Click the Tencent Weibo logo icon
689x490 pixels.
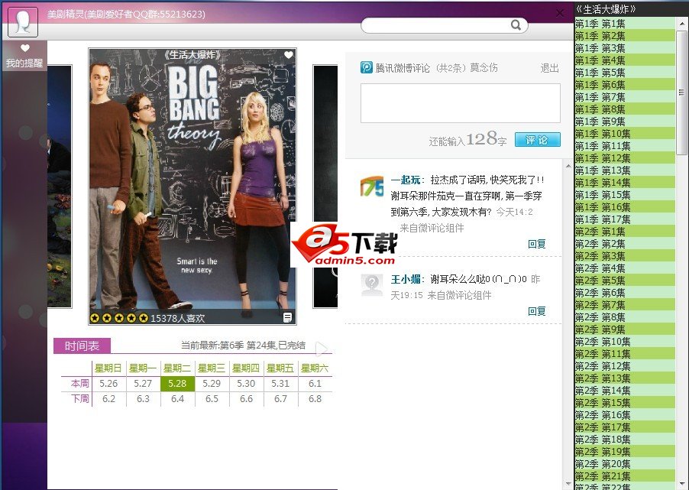367,67
